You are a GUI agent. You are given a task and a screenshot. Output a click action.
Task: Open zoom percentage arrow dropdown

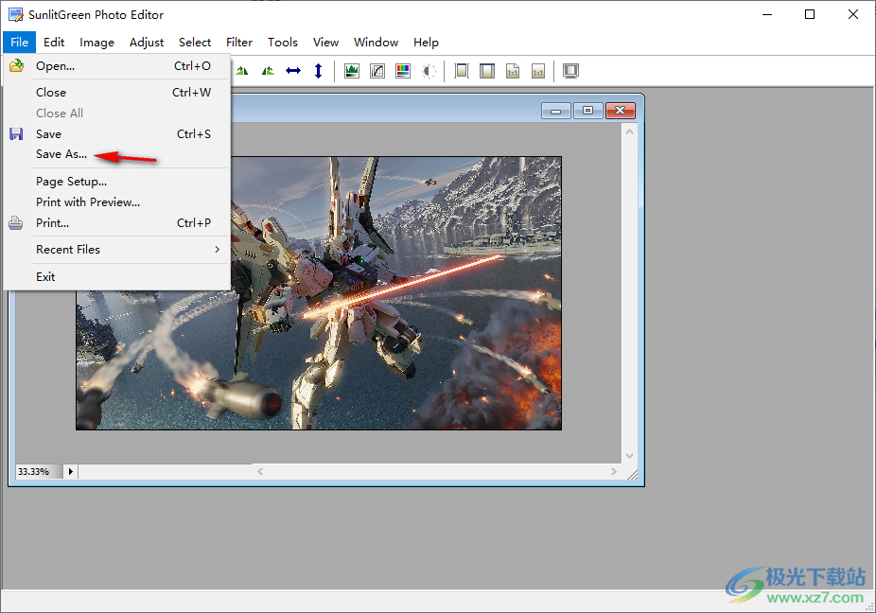pyautogui.click(x=70, y=472)
